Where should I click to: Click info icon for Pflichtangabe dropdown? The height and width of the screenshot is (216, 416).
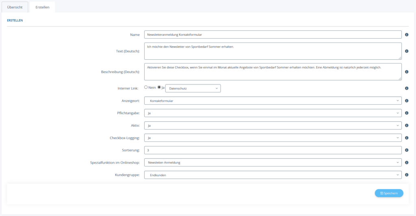point(407,113)
